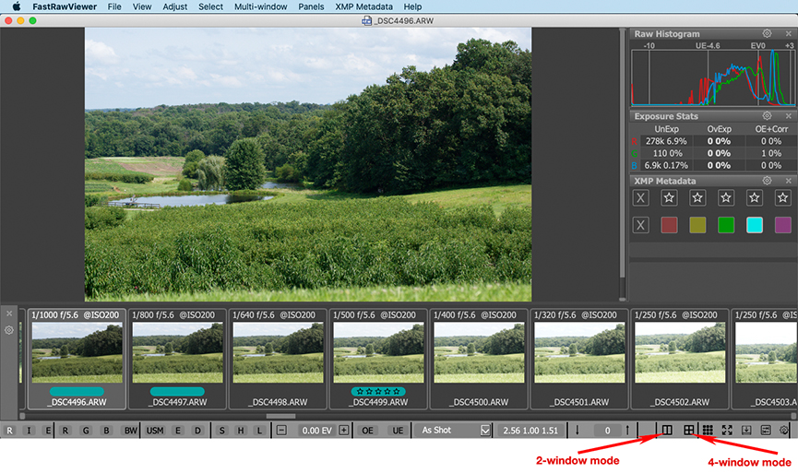Image resolution: width=798 pixels, height=473 pixels.
Task: Switch to 2-window view mode
Action: 667,431
